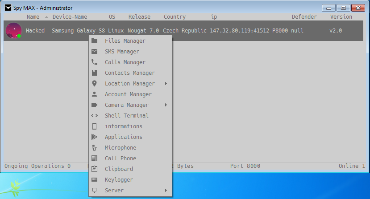Viewport: 370px width, 199px height.
Task: Open Clipboard menu entry
Action: pos(130,169)
